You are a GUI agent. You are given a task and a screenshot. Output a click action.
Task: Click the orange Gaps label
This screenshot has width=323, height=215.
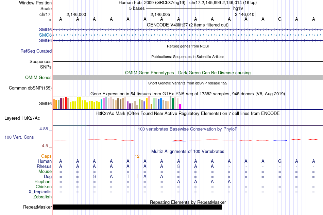point(46,156)
